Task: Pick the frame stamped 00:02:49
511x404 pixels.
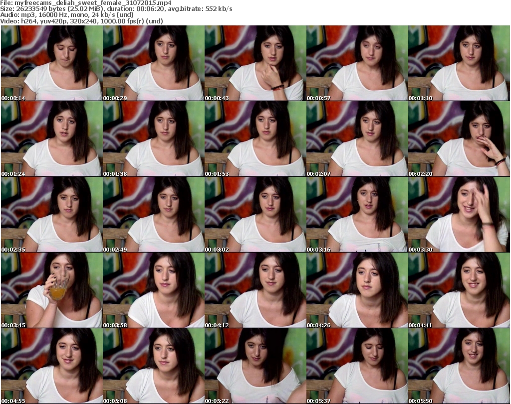Action: pos(154,215)
